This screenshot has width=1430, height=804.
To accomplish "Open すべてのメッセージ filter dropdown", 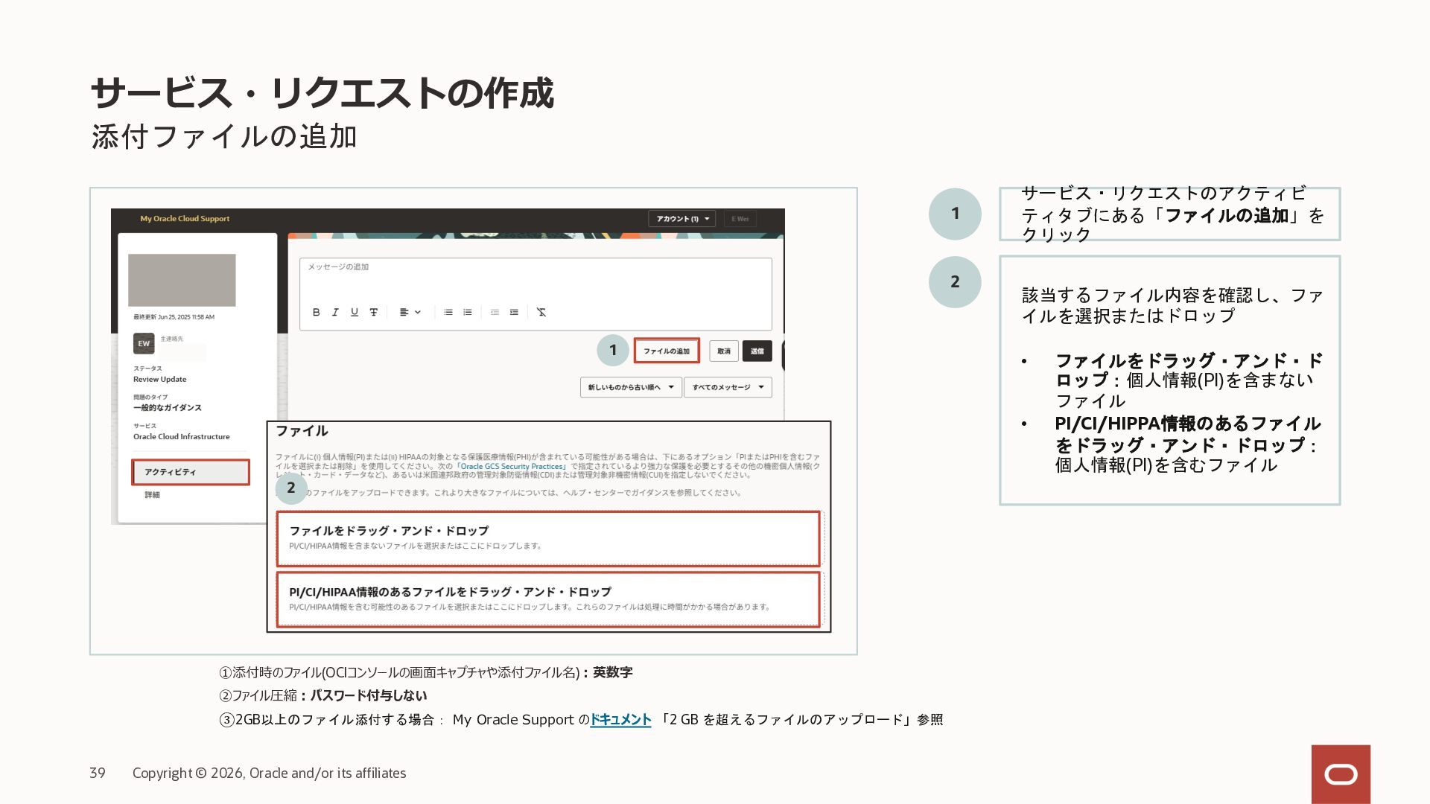I will click(727, 387).
